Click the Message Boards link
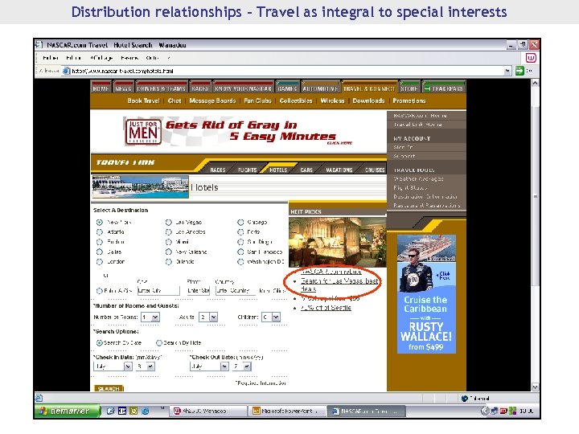The height and width of the screenshot is (434, 579). tap(212, 100)
